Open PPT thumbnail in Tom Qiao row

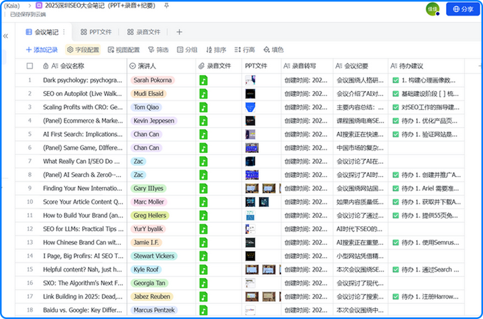click(x=250, y=107)
